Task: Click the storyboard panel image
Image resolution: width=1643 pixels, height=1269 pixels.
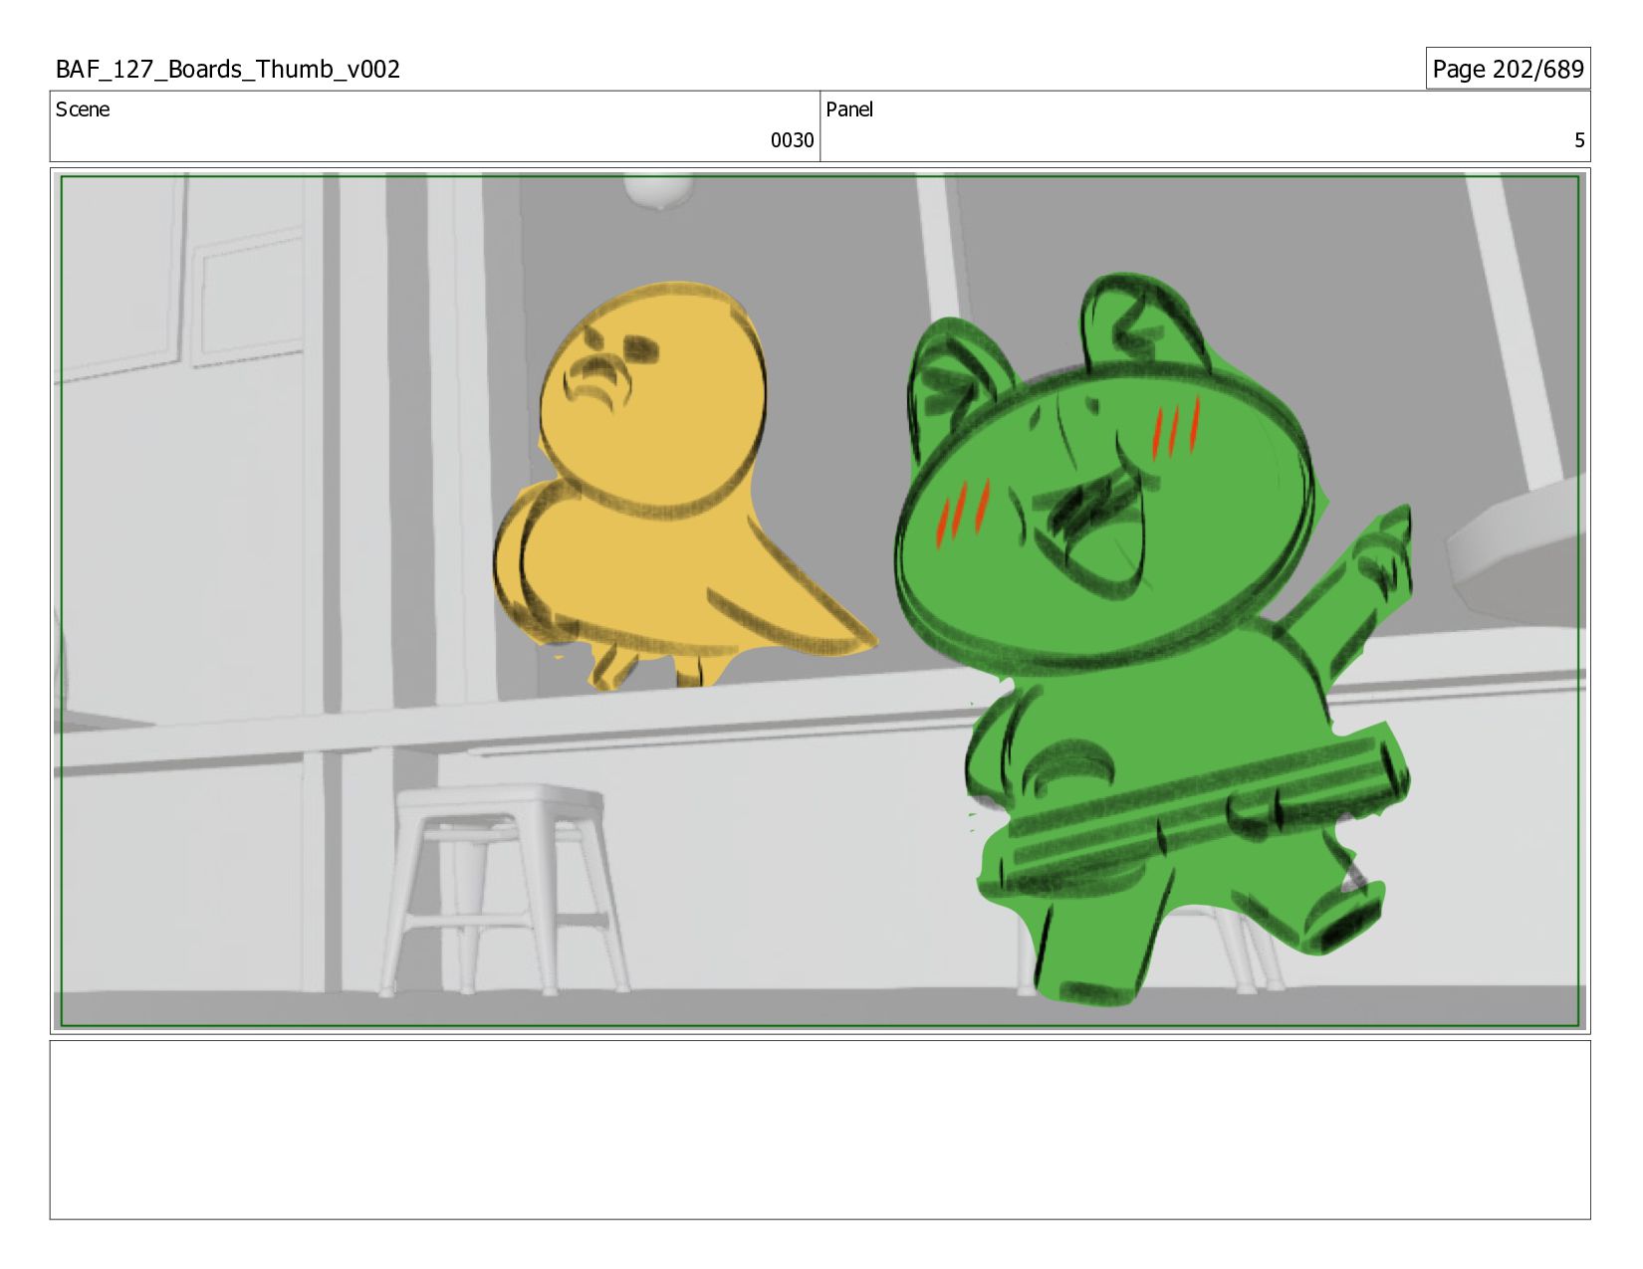Action: pyautogui.click(x=820, y=601)
